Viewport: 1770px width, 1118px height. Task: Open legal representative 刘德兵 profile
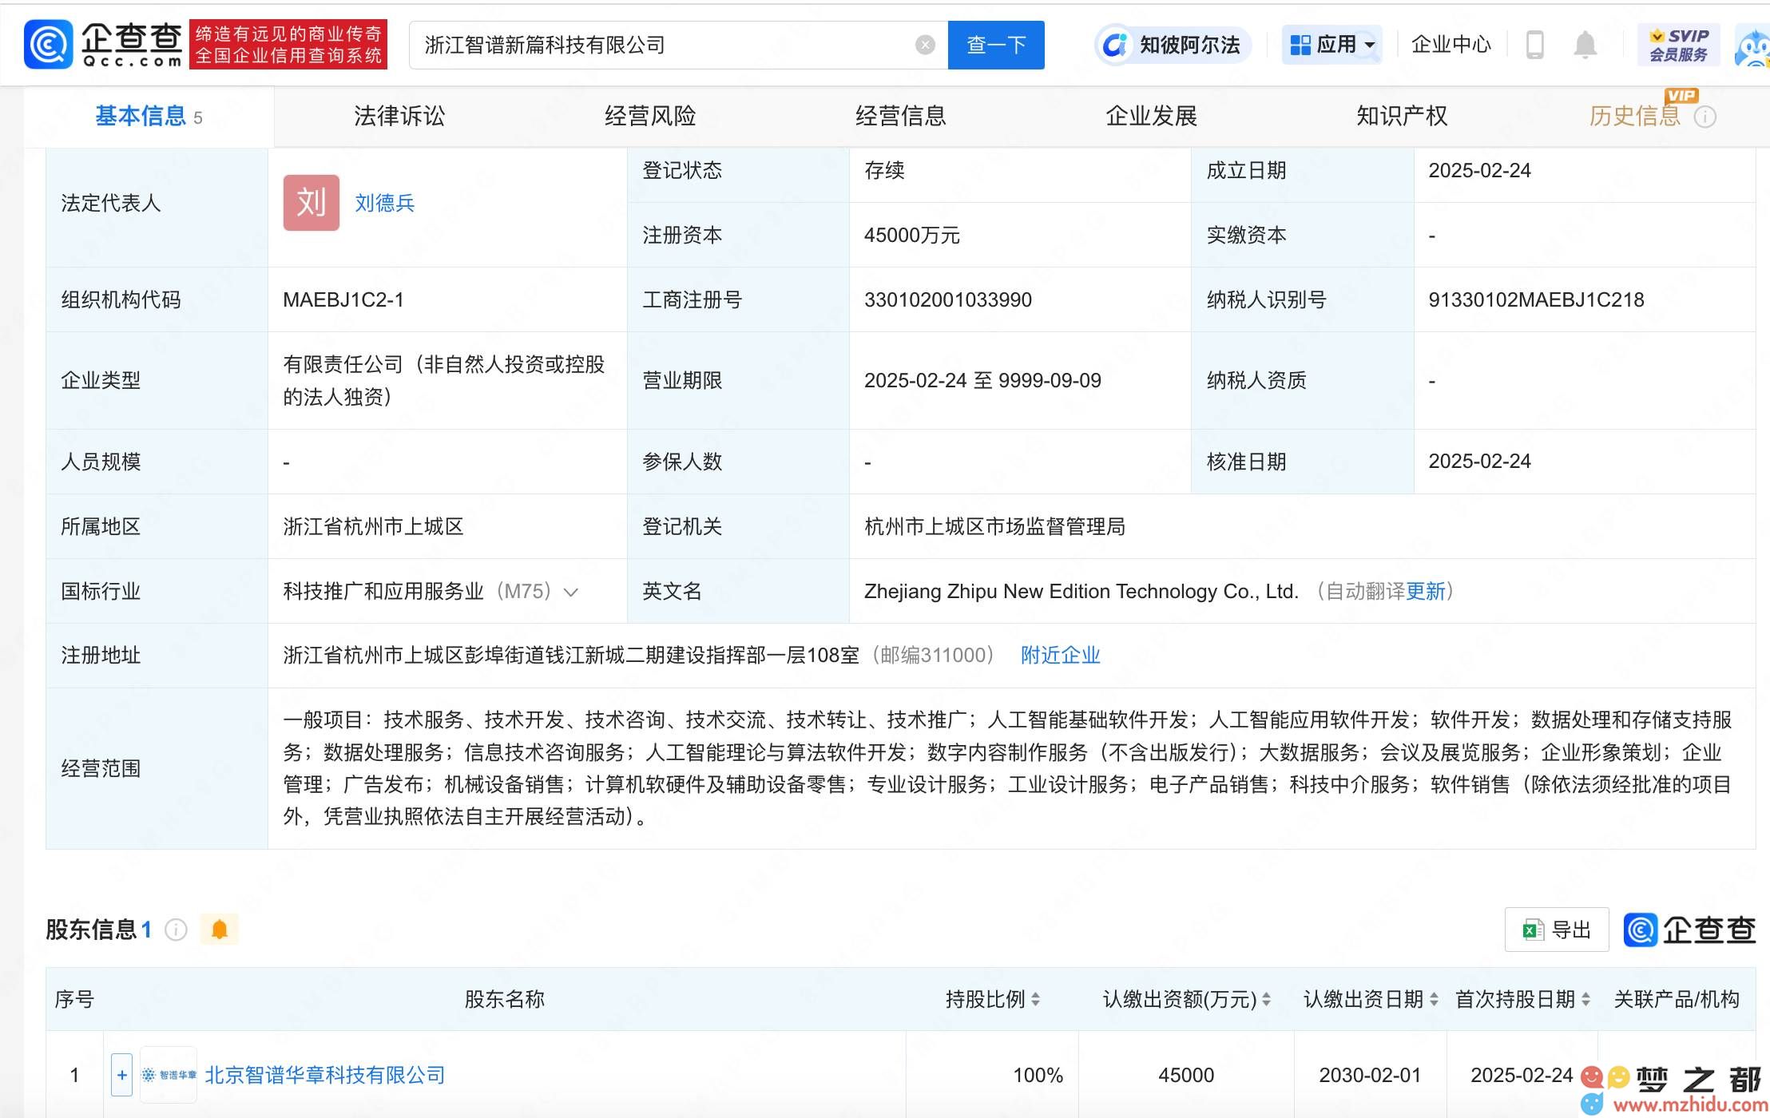[385, 203]
